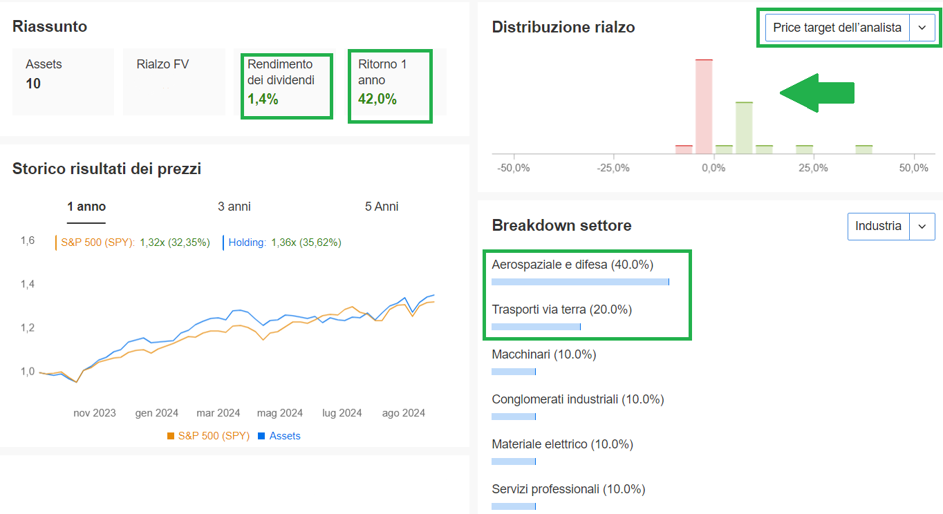
Task: Click the gen 2024 axis label
Action: coord(157,413)
